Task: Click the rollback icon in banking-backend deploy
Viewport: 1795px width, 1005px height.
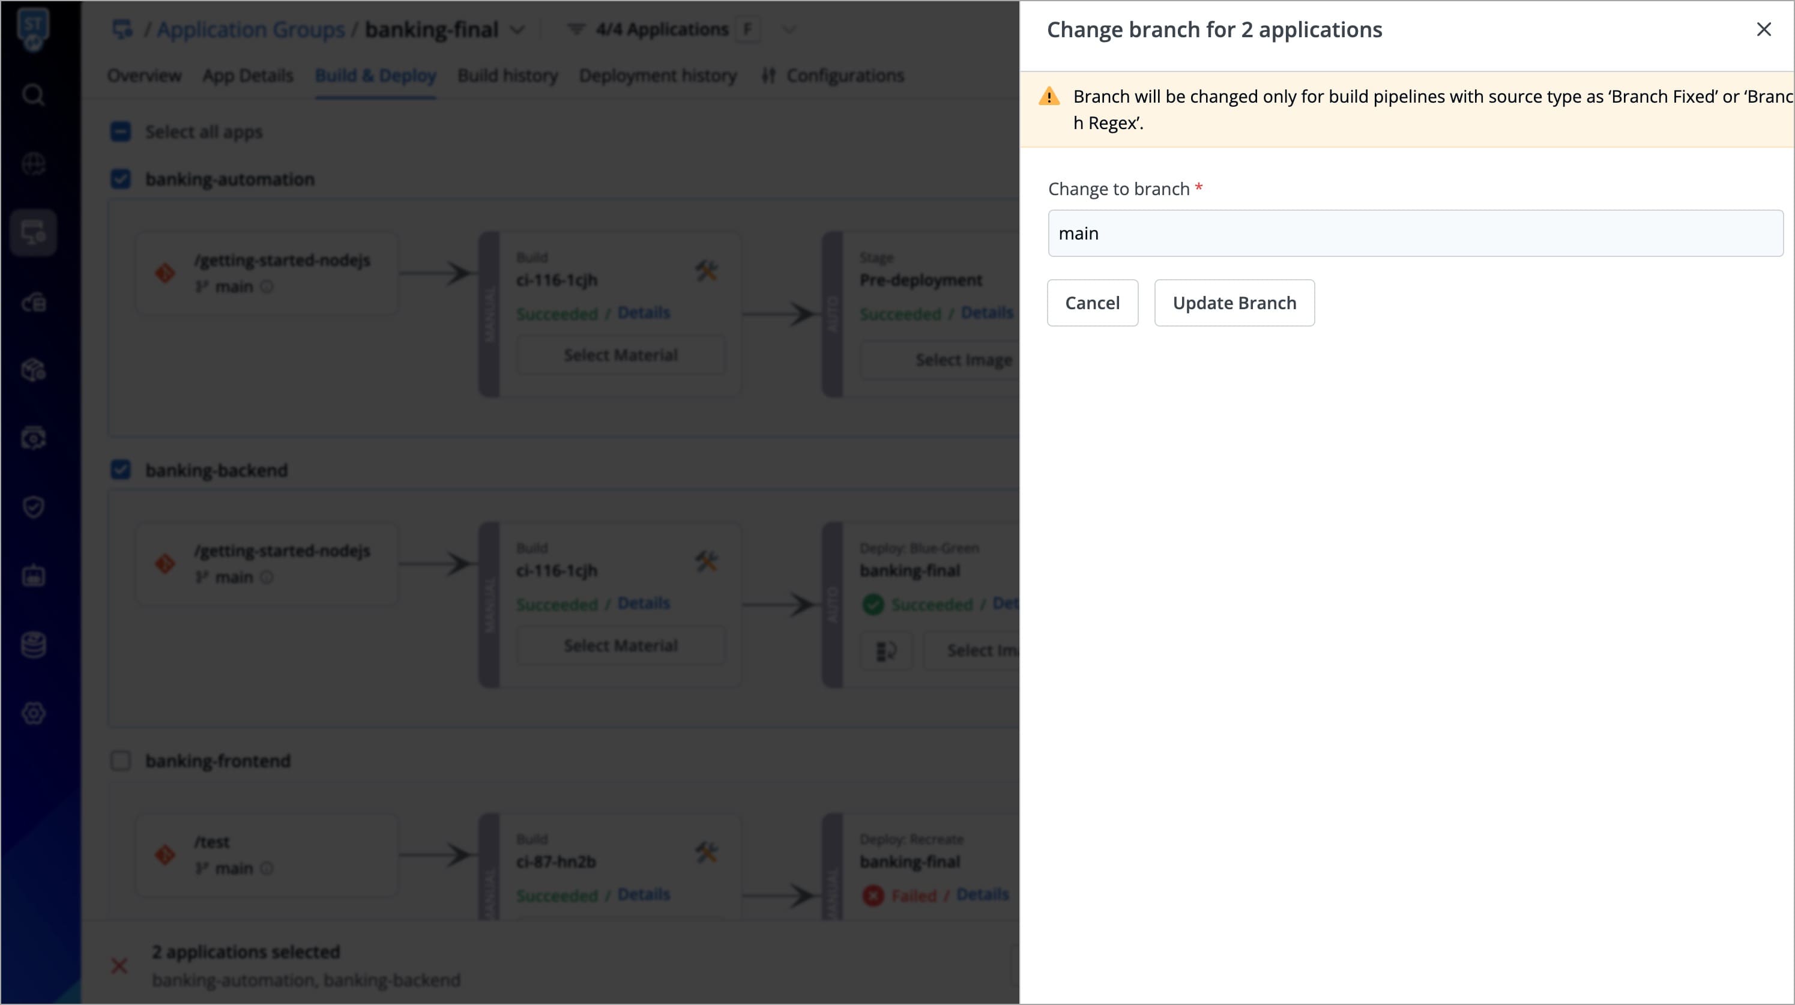Action: [885, 650]
